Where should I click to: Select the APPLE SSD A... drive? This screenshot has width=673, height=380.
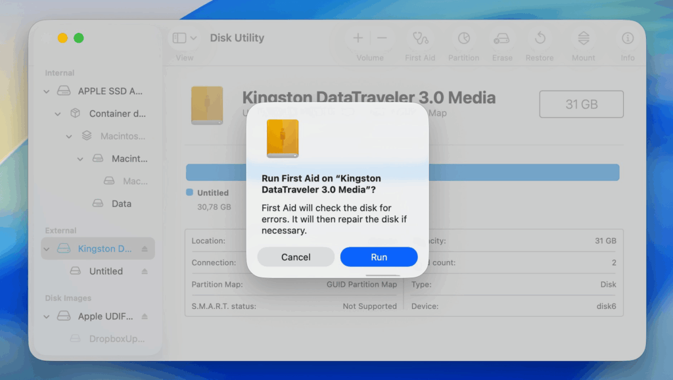pos(98,91)
